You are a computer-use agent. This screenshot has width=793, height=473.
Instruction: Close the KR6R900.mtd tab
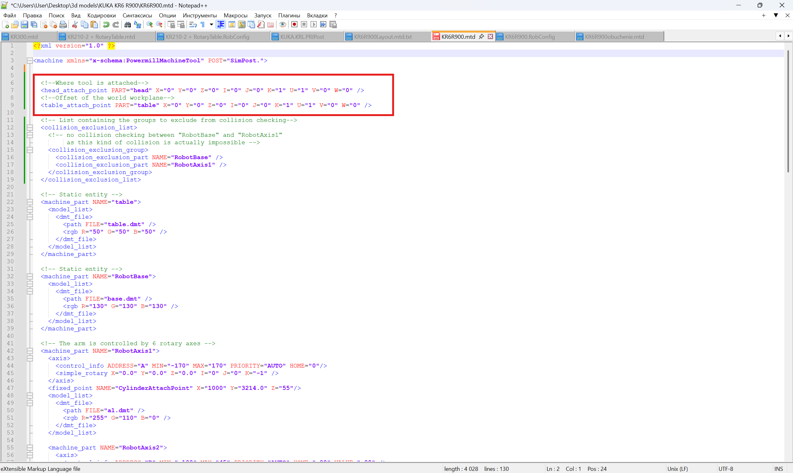490,37
